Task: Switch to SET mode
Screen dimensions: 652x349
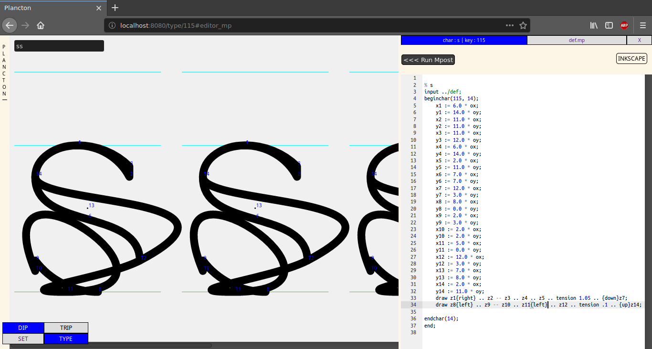Action: pyautogui.click(x=23, y=339)
